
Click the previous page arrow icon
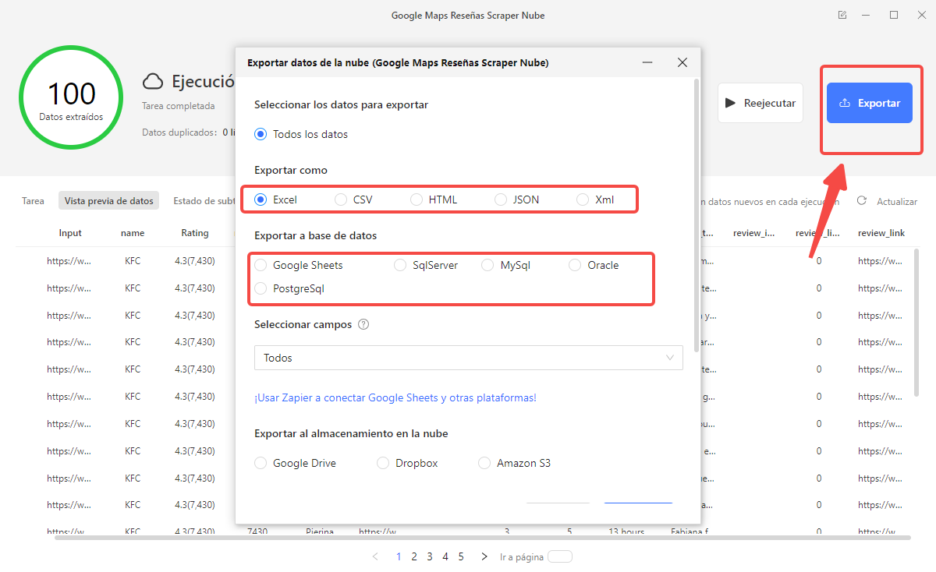[375, 556]
